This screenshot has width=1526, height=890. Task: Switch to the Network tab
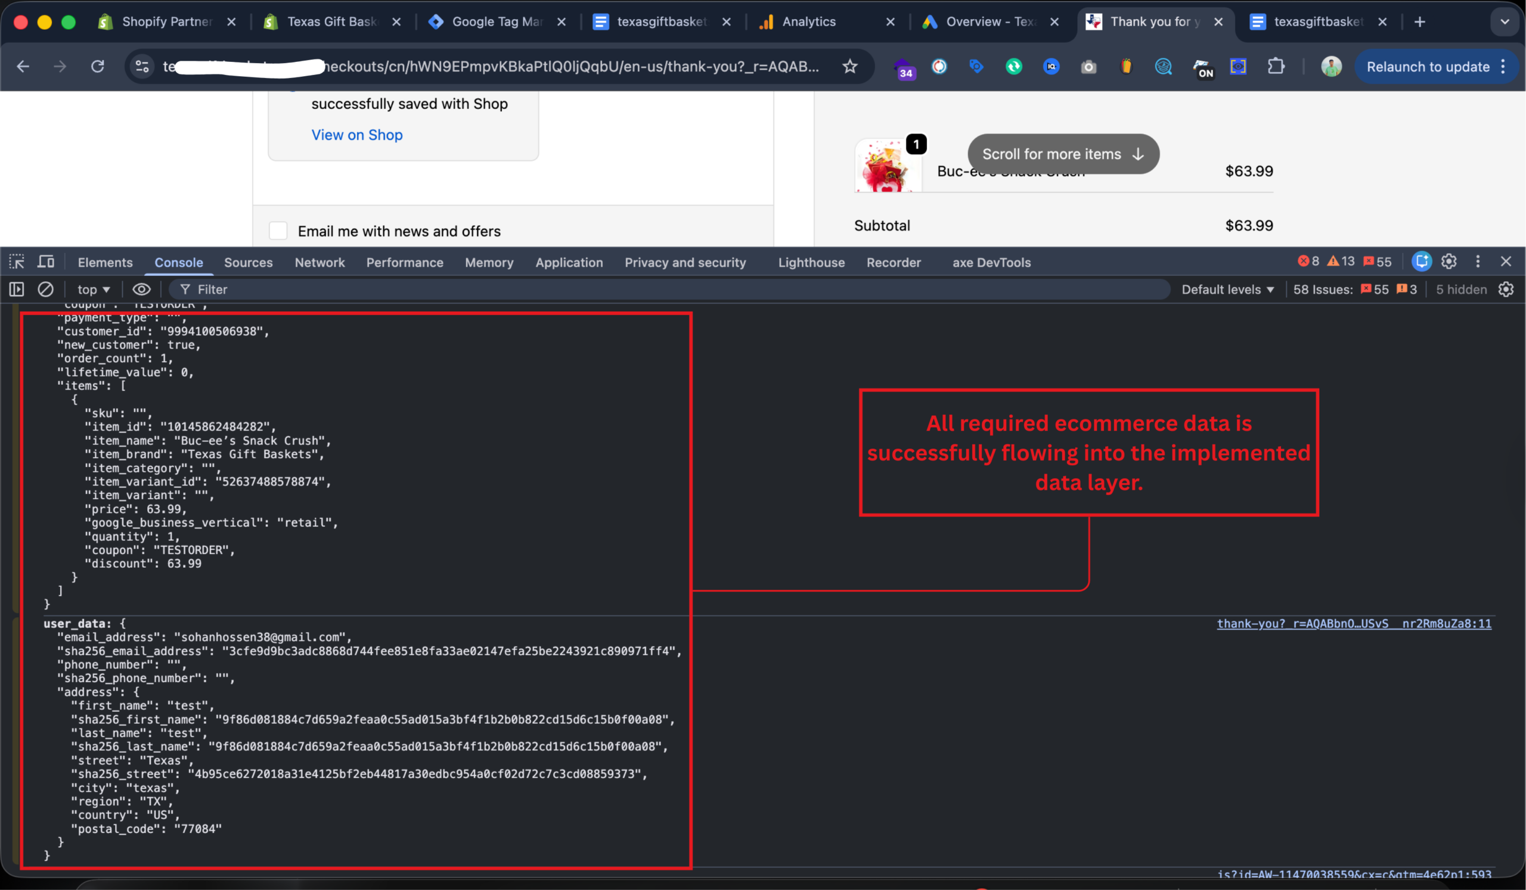pyautogui.click(x=320, y=263)
